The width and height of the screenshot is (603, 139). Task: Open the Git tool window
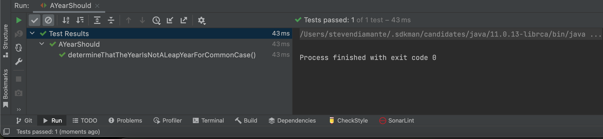coord(24,120)
